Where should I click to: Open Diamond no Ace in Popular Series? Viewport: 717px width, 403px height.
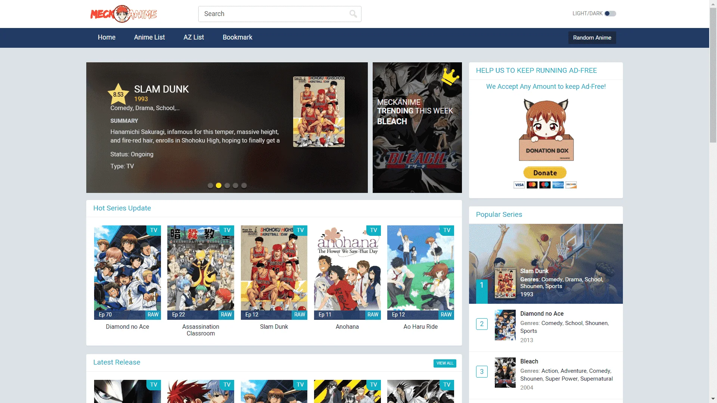542,313
